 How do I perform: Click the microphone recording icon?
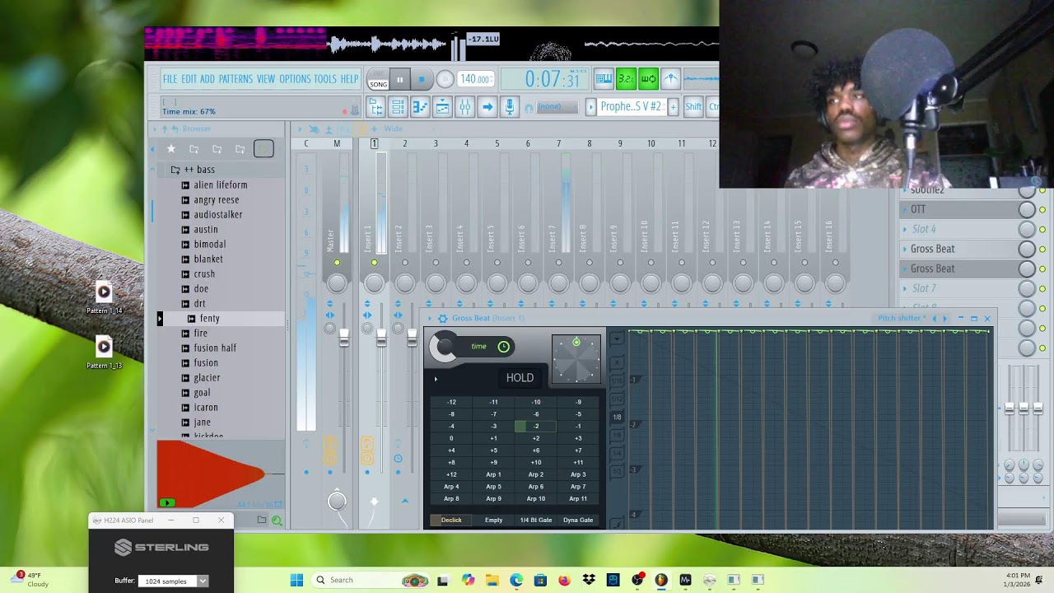(x=510, y=106)
